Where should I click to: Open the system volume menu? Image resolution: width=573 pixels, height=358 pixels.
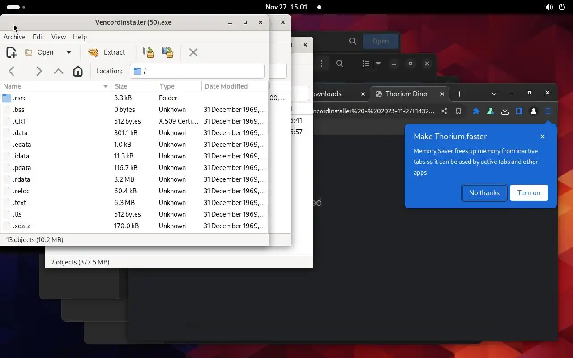(x=549, y=7)
